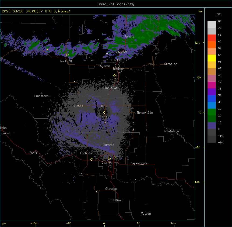232x227 pixels.
Task: Click the Sundre label
Action: click(79, 105)
